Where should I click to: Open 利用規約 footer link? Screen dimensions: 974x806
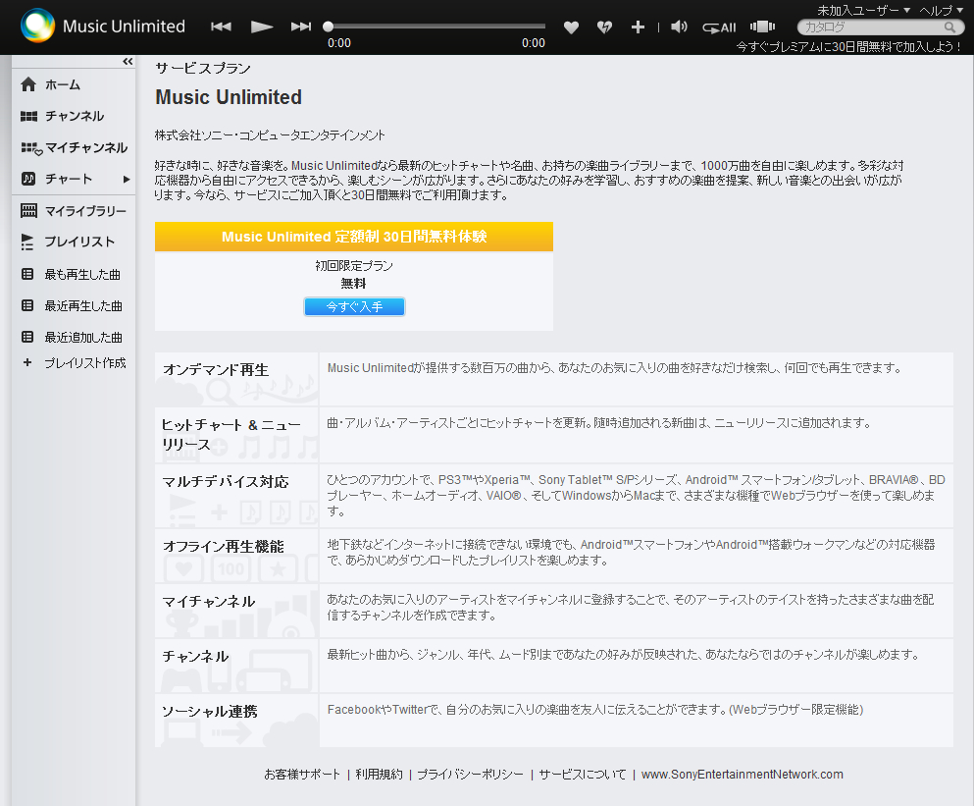[379, 775]
